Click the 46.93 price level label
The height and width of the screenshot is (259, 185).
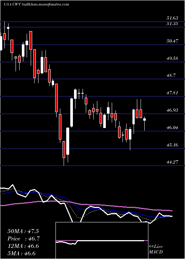pyautogui.click(x=172, y=110)
